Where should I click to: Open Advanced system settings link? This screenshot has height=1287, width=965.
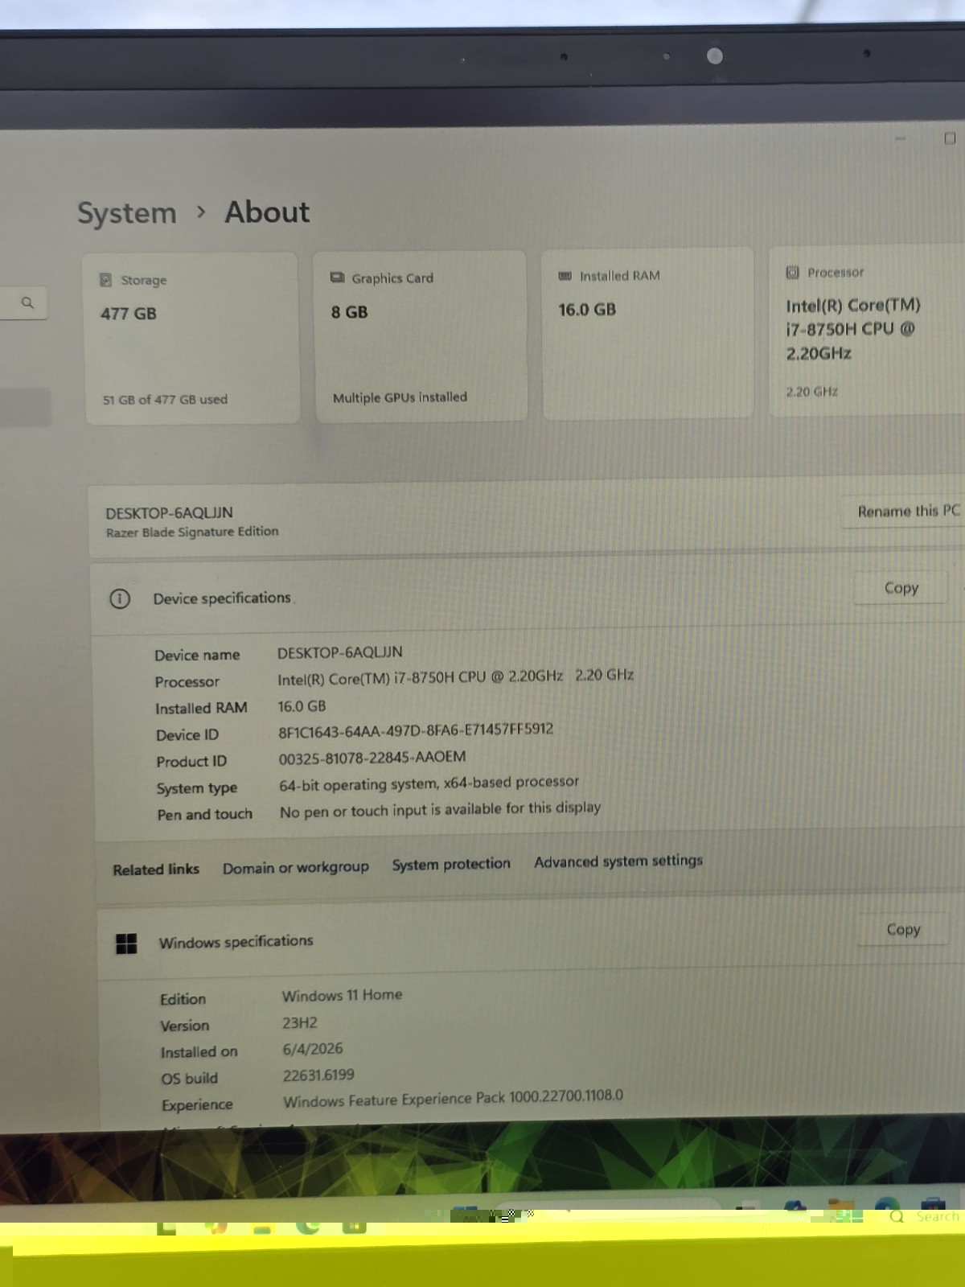(x=618, y=861)
